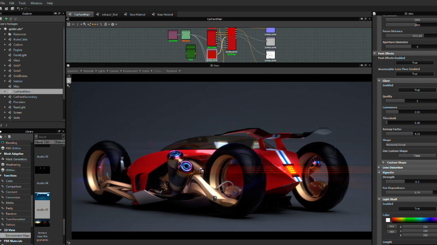This screenshot has height=245, width=437.
Task: Click the fit-to-view icon in graph toolbar
Action: 69,24
